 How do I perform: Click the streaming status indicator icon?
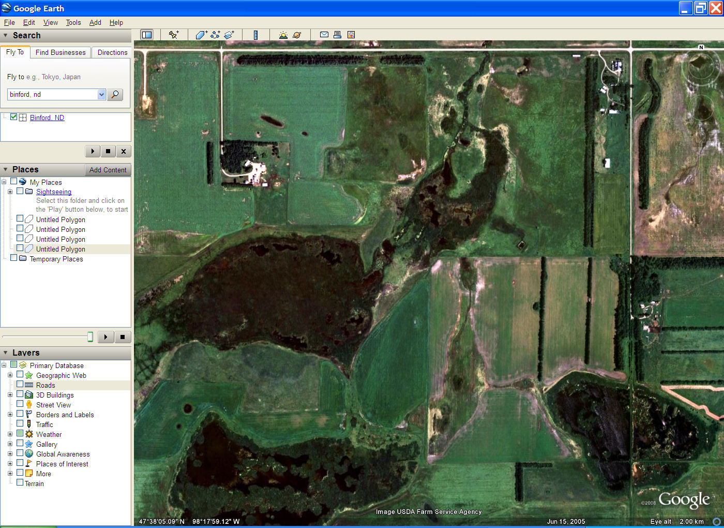pos(717,521)
